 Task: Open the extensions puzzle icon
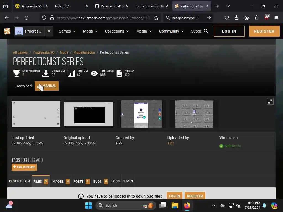point(256,18)
